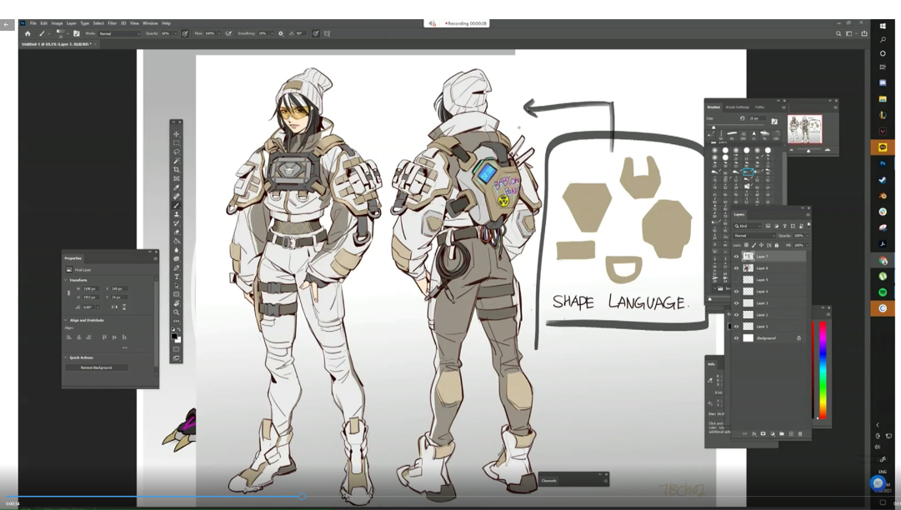
Task: Select the Magic Wand tool
Action: (177, 161)
